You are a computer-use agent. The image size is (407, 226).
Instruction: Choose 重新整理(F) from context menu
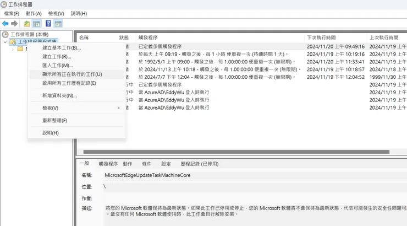[76, 120]
